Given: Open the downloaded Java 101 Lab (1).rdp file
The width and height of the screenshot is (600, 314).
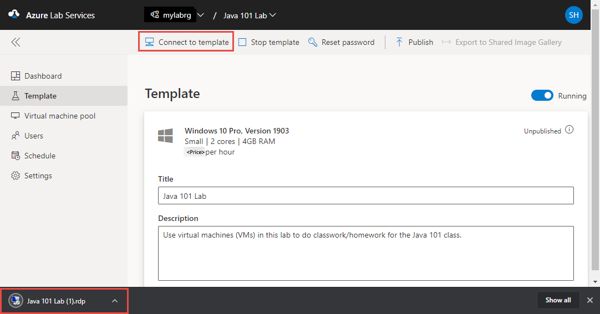Looking at the screenshot, I should 56,301.
